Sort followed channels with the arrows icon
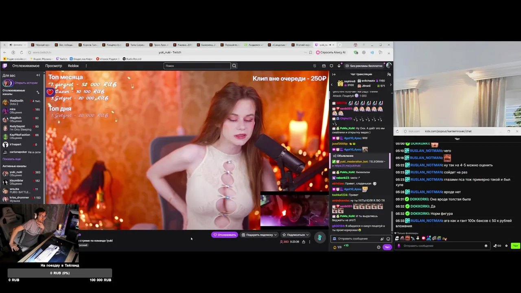 click(x=38, y=92)
